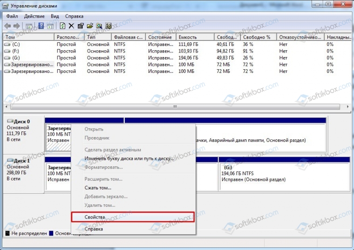Select the drive icon of volume (C:)
Screen dimensions: 354x250
pyautogui.click(x=7, y=44)
